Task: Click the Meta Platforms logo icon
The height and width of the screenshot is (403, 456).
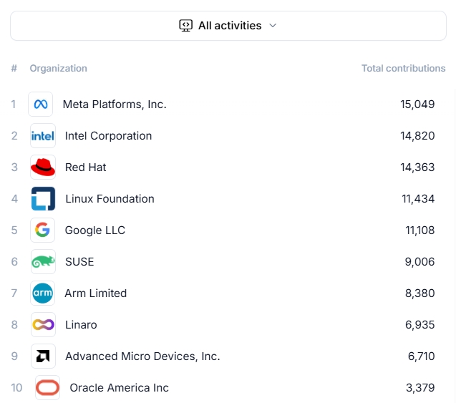Action: point(41,105)
